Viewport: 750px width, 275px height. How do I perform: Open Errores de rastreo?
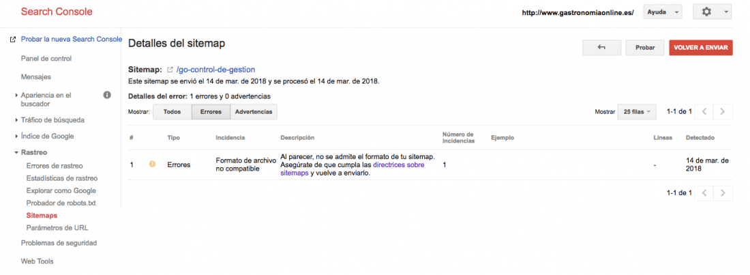pos(55,166)
